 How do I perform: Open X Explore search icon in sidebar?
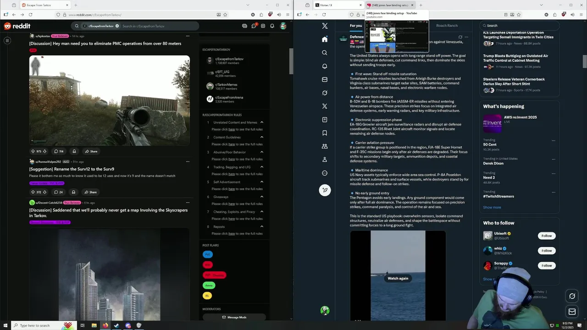pos(325,53)
